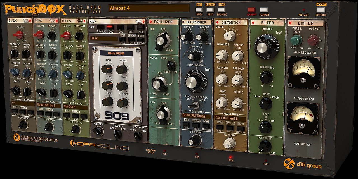Click the filter RESONANCE knob
This screenshot has width=358, height=179.
coord(266,77)
